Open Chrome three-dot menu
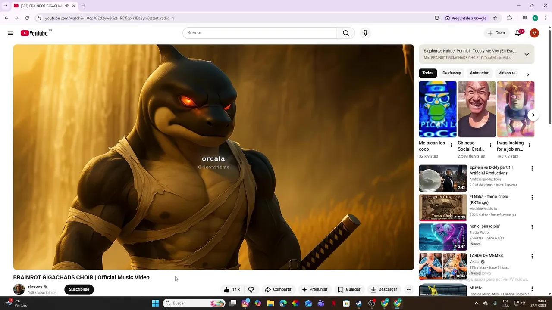Image resolution: width=552 pixels, height=310 pixels. 546,18
